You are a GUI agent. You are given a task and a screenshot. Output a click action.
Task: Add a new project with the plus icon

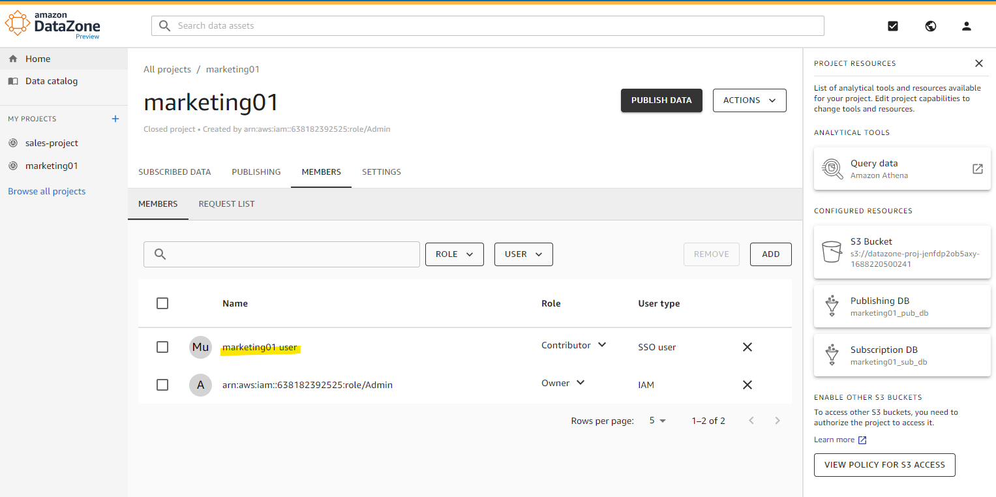click(x=115, y=119)
